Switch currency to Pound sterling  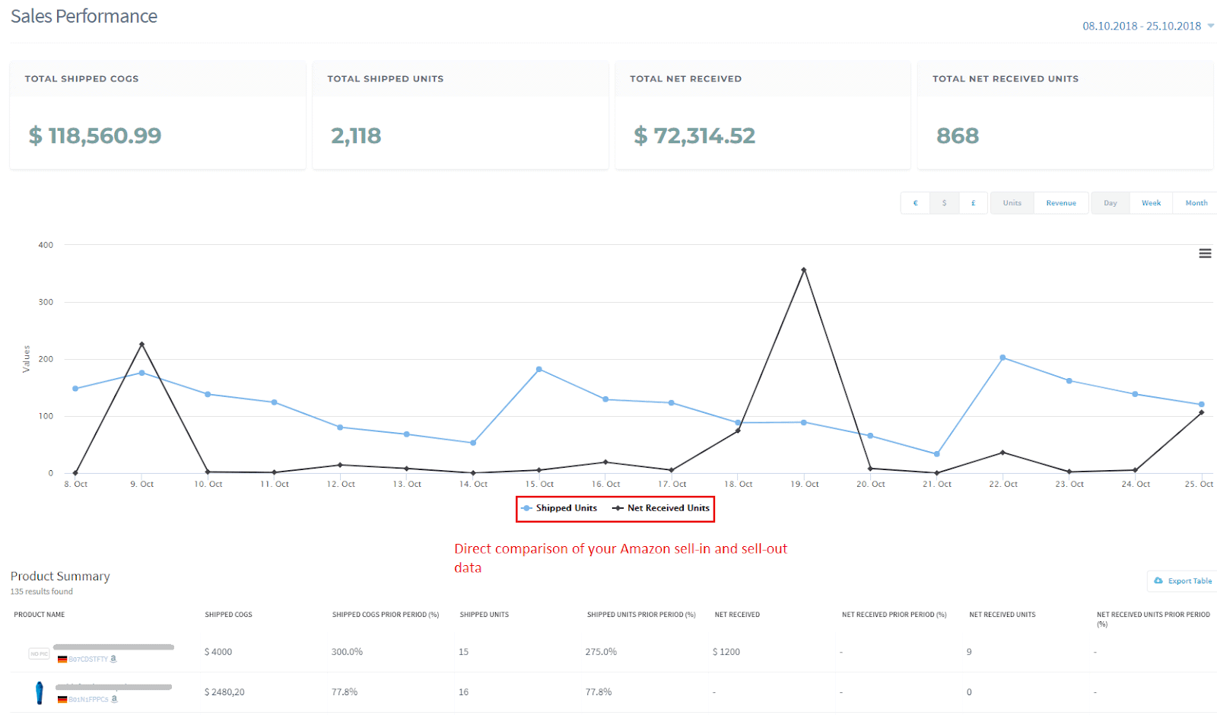click(973, 203)
